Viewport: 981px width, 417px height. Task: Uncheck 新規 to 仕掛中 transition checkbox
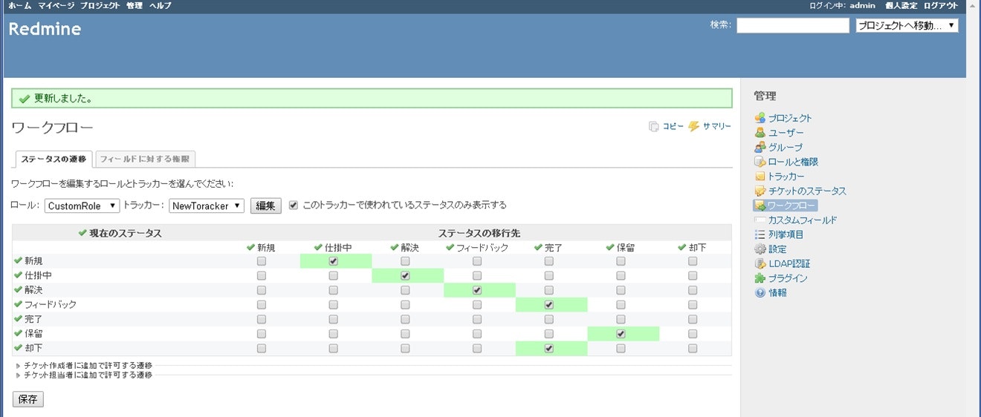tap(334, 261)
